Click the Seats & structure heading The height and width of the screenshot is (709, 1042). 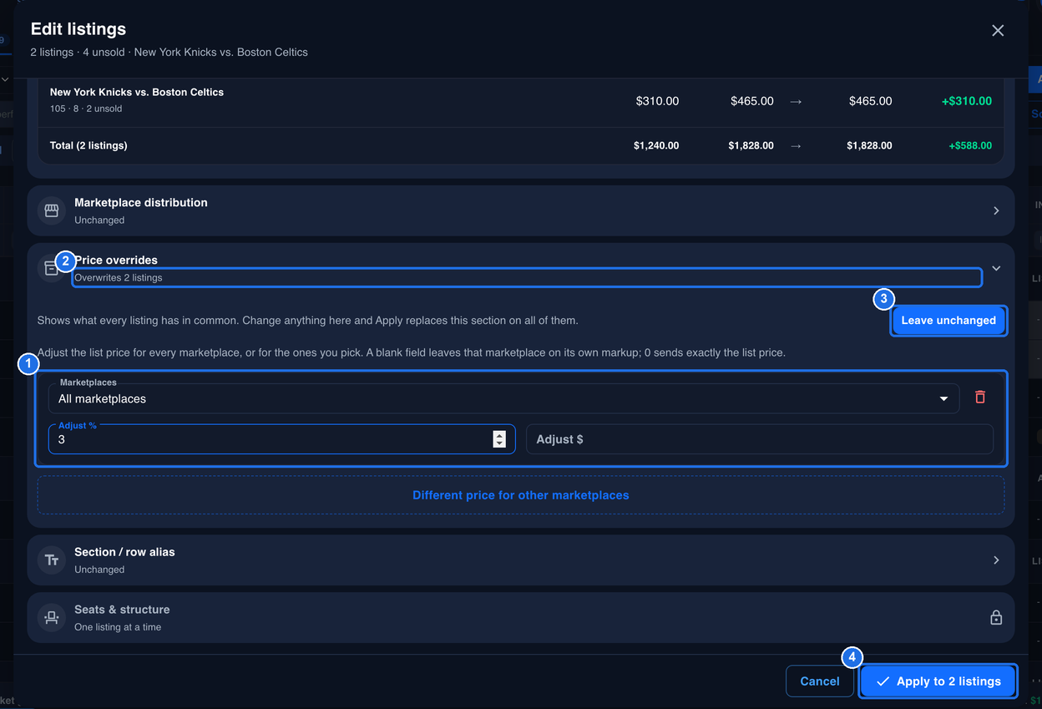tap(122, 610)
